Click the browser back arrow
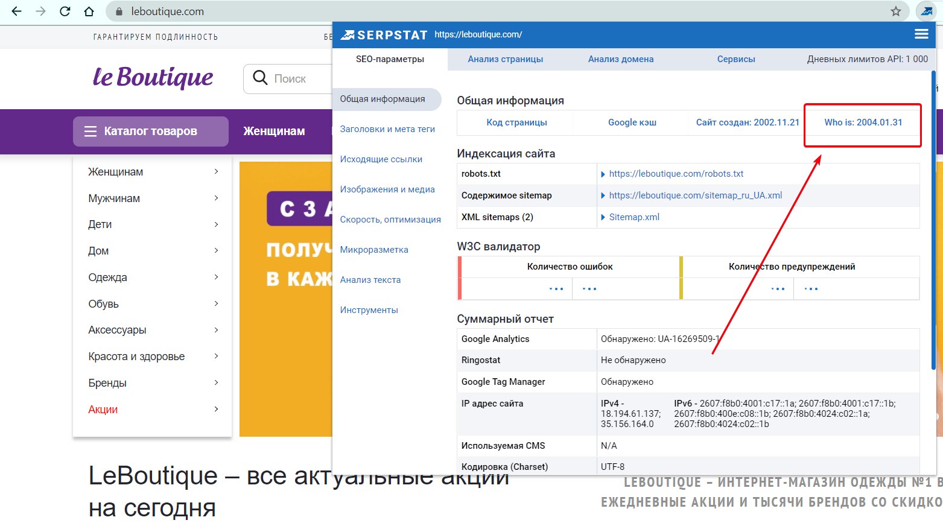This screenshot has height=526, width=943. 16,11
